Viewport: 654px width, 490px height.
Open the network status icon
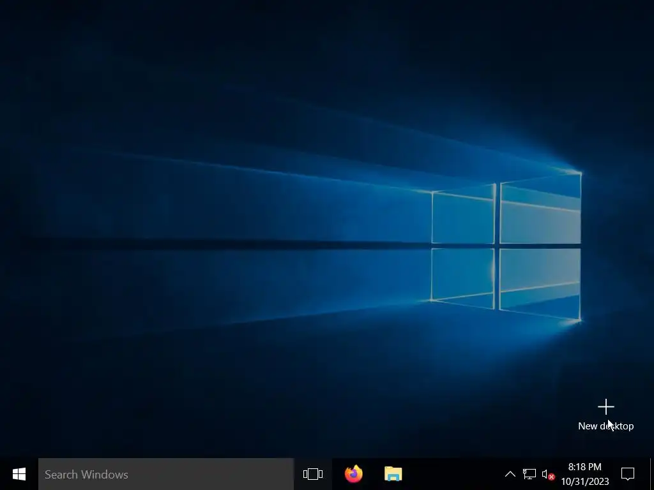(x=529, y=474)
